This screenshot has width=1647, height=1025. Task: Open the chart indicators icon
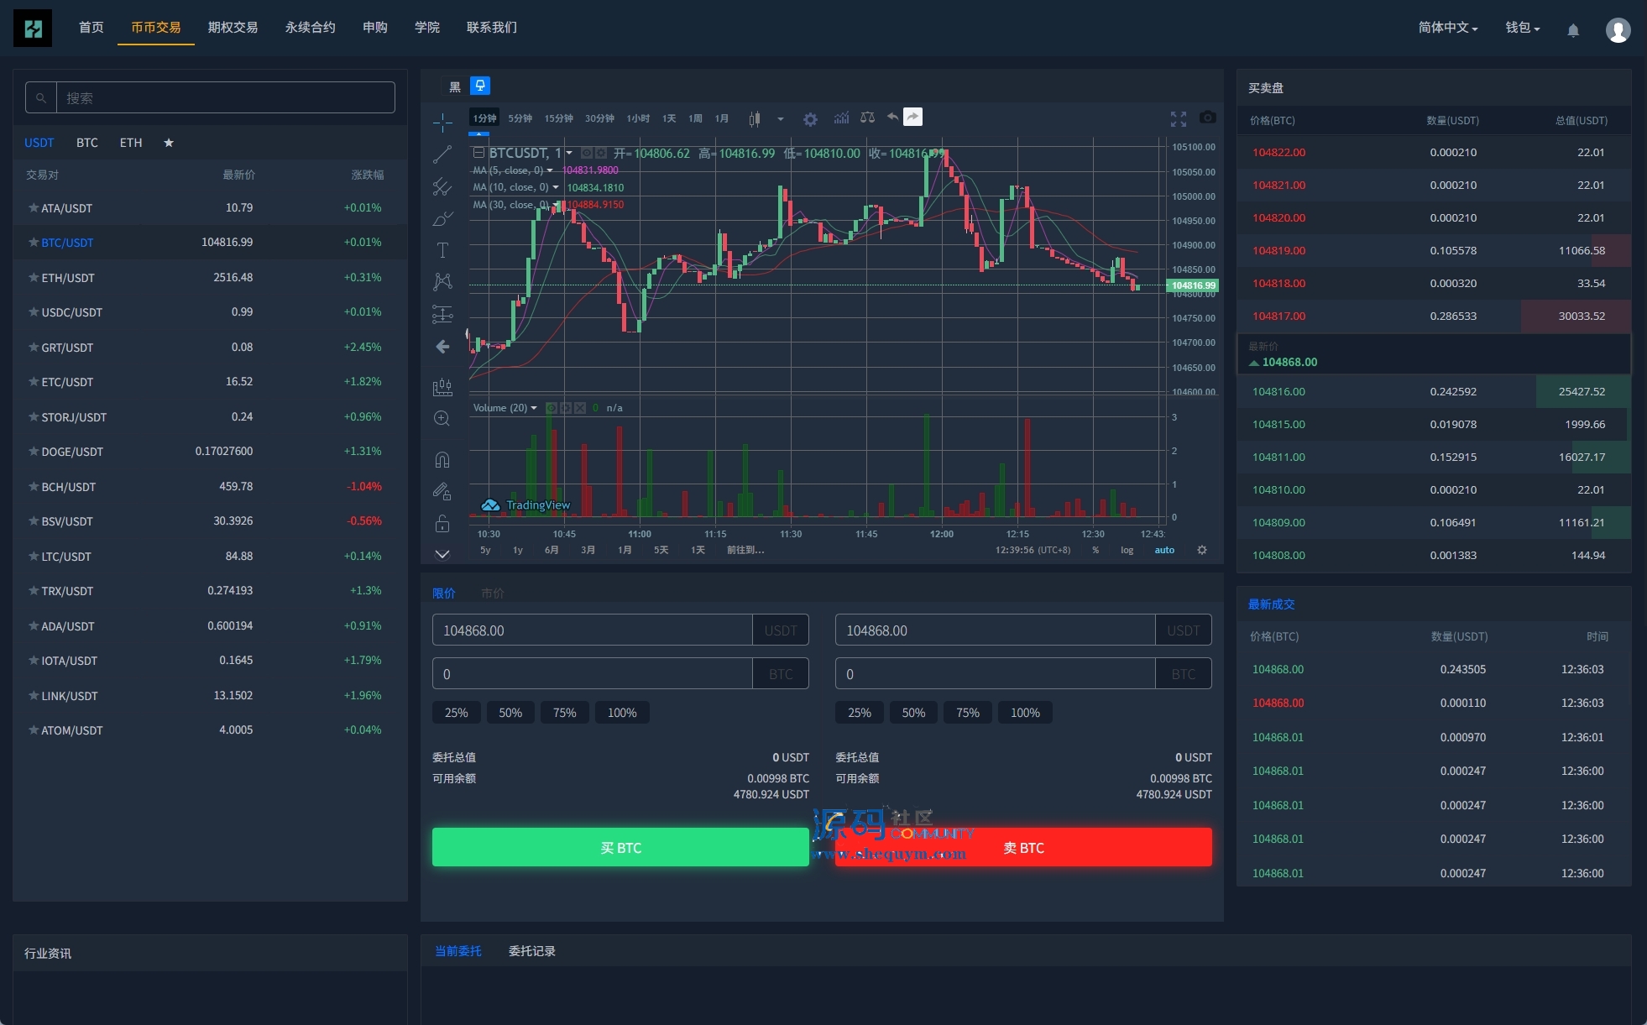(841, 118)
